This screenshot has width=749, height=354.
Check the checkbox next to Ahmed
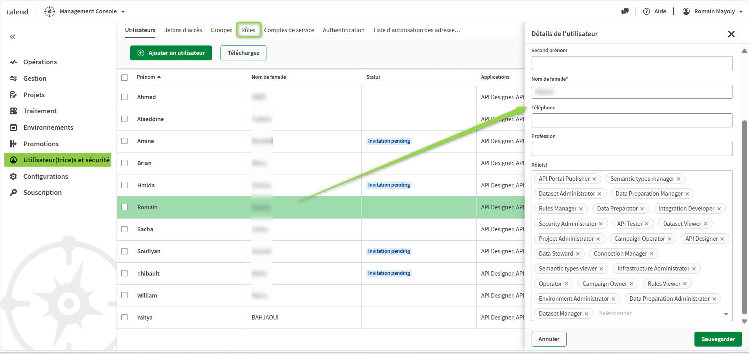pyautogui.click(x=124, y=97)
